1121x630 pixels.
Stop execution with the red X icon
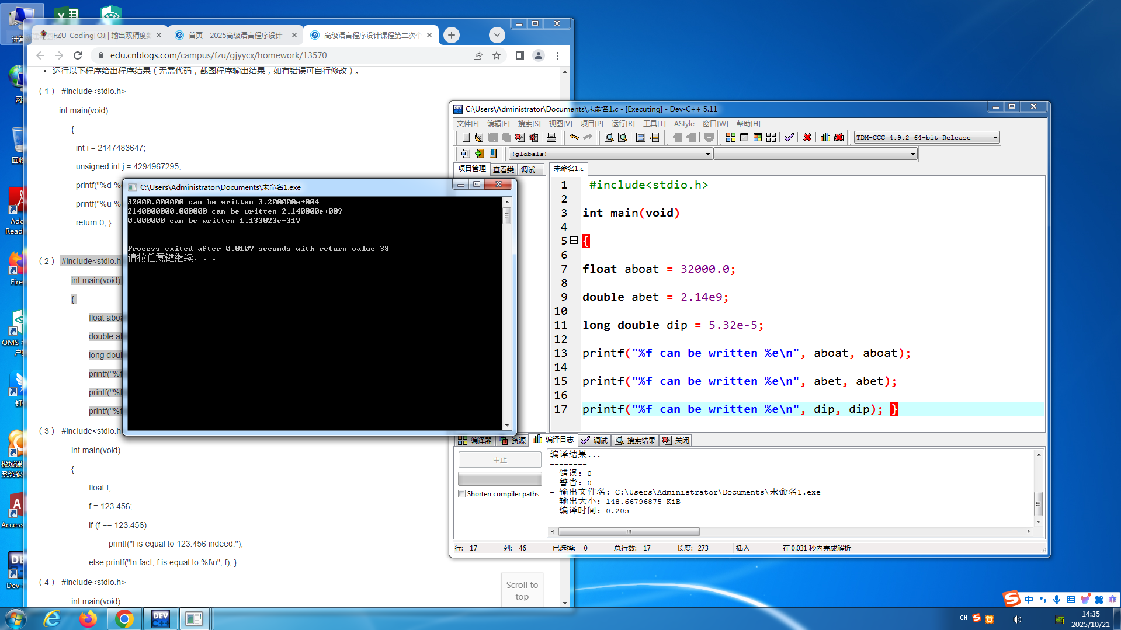[807, 137]
